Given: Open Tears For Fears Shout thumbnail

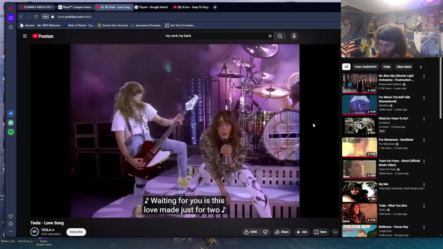Looking at the screenshot, I should click(x=360, y=168).
